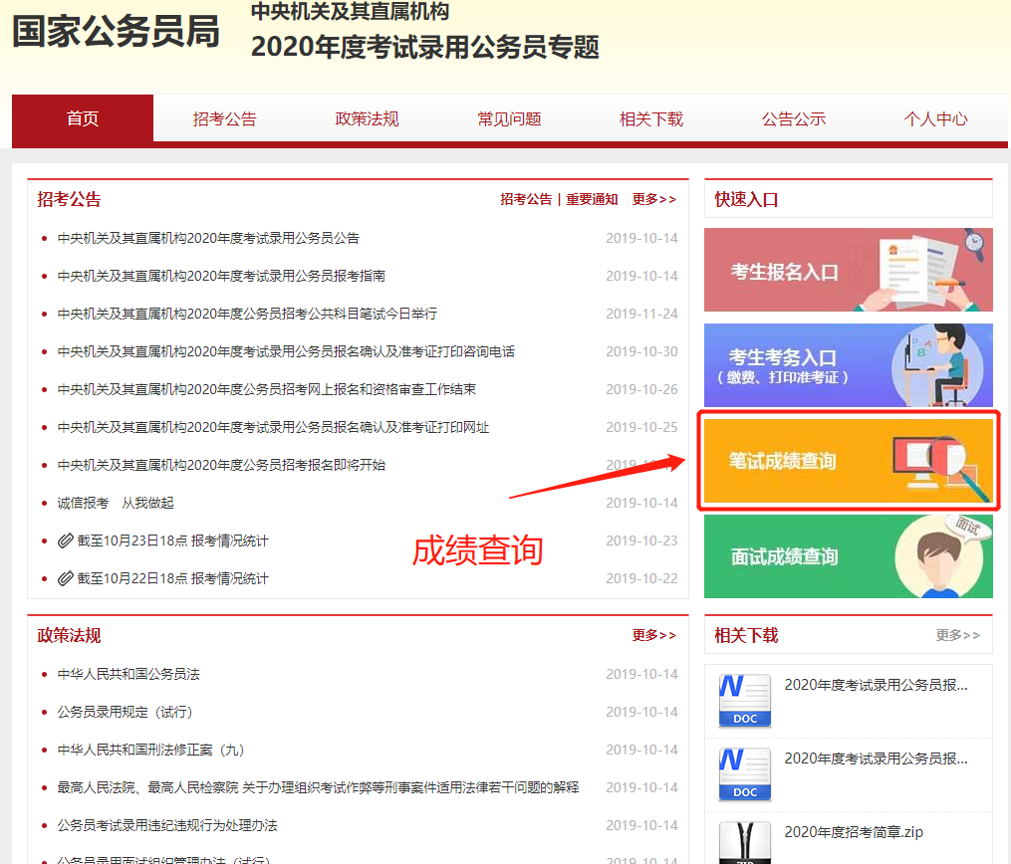Open the 个人中心 navigation tab
This screenshot has width=1011, height=864.
point(935,118)
